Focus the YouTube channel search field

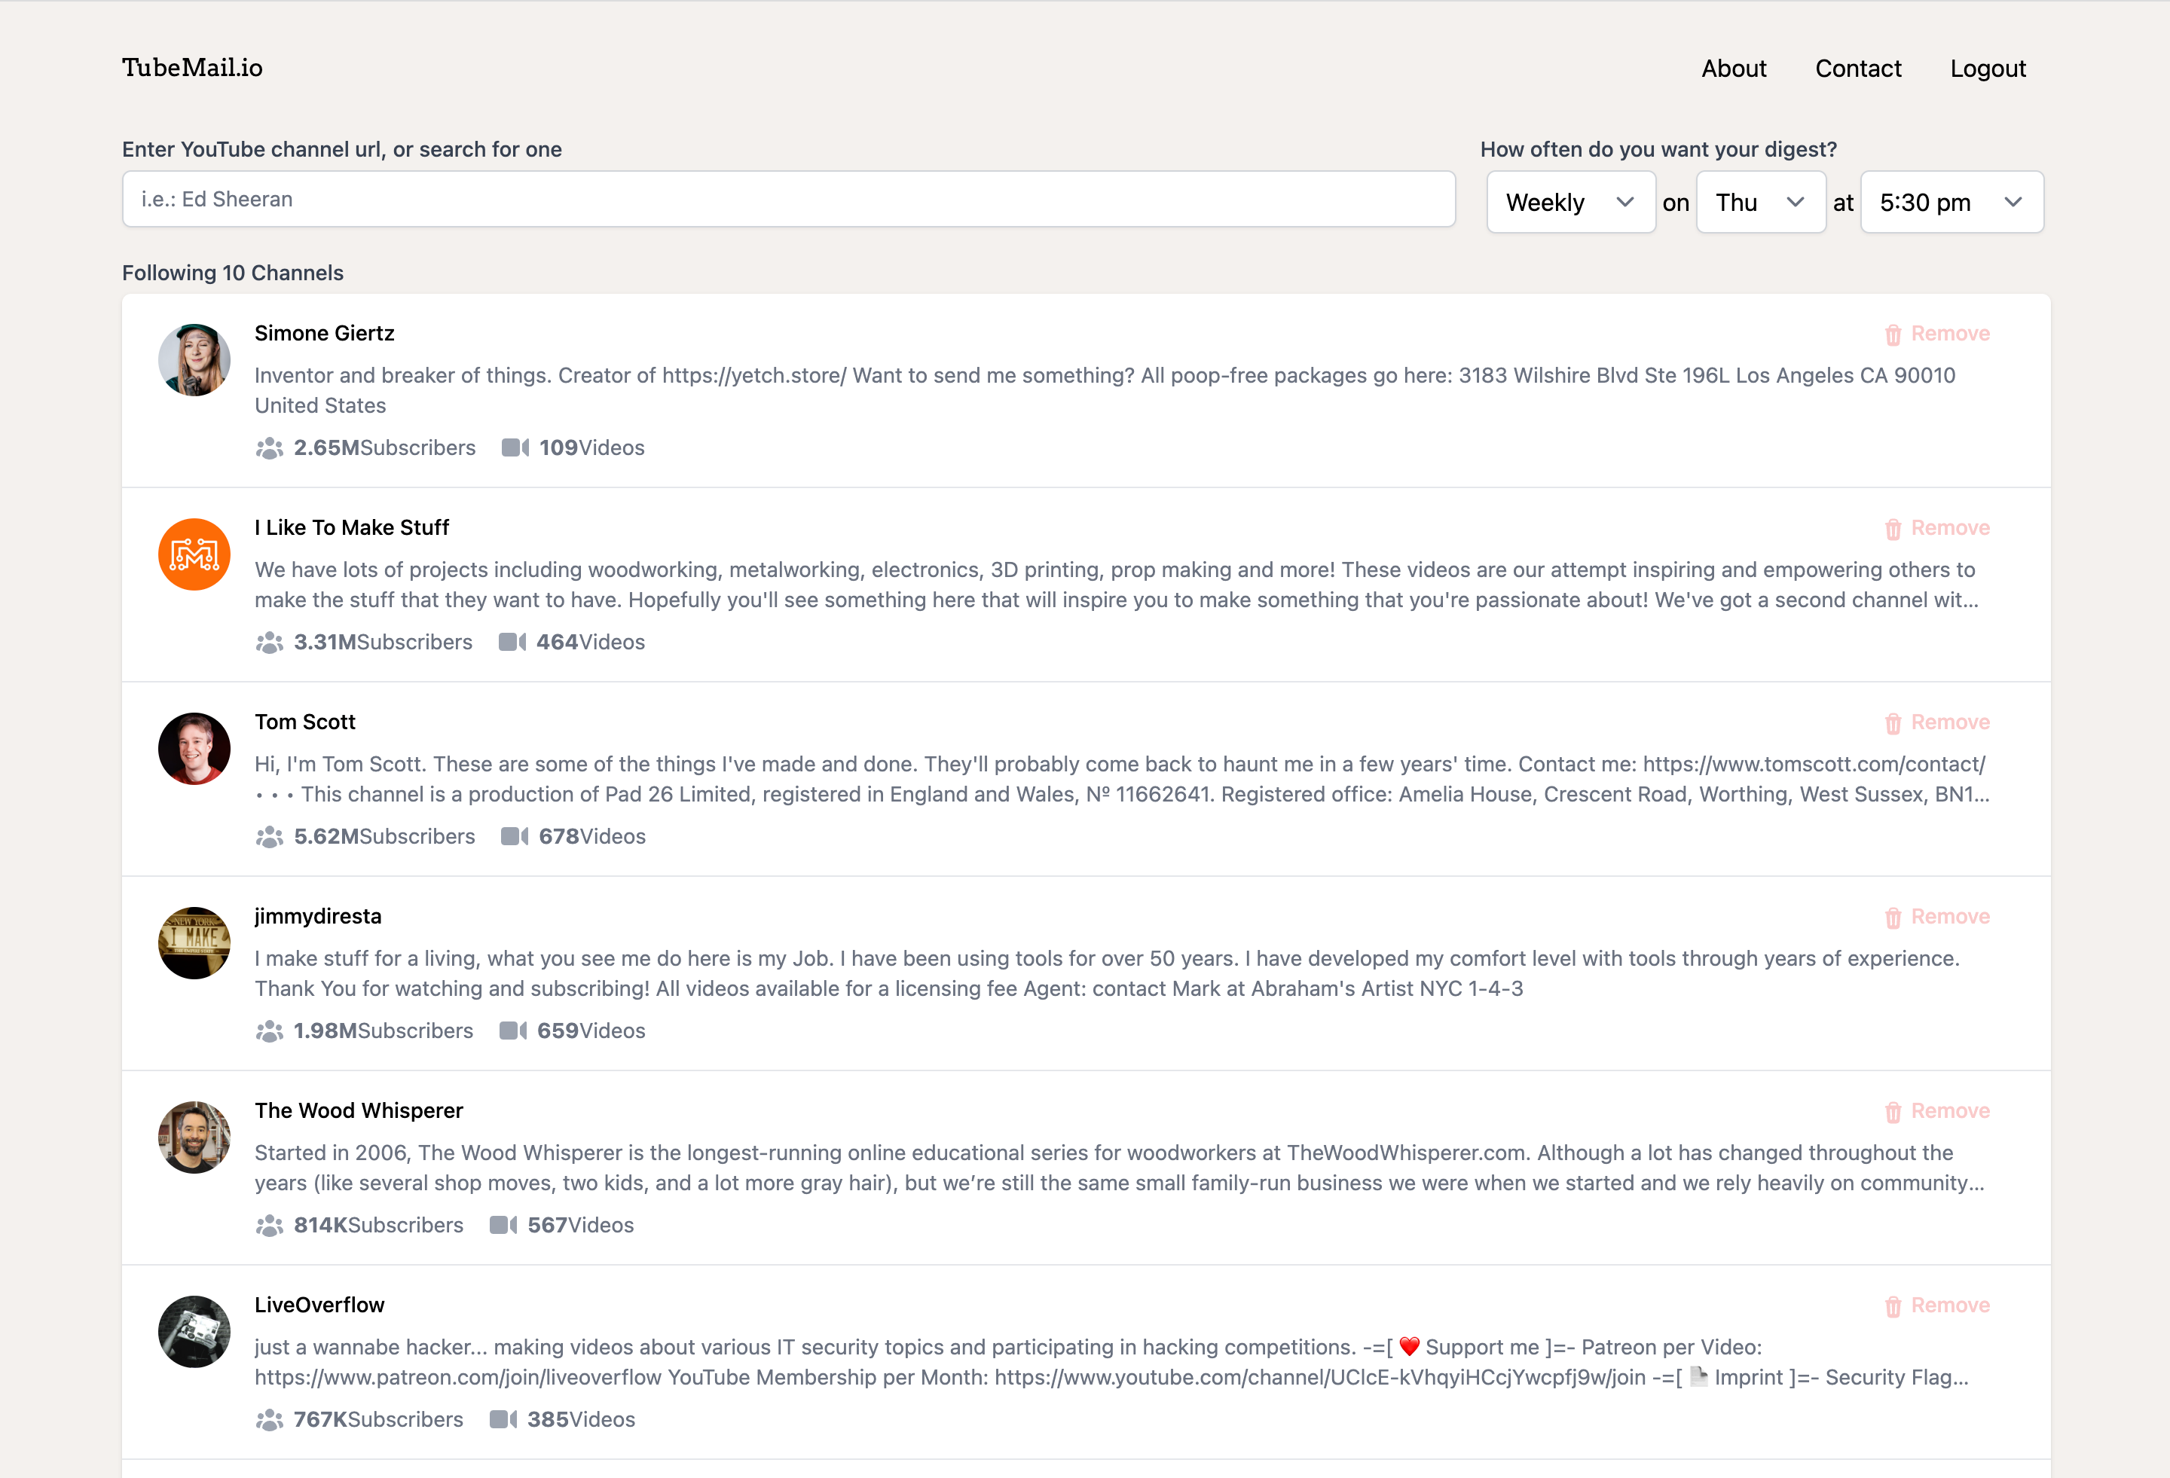[789, 199]
